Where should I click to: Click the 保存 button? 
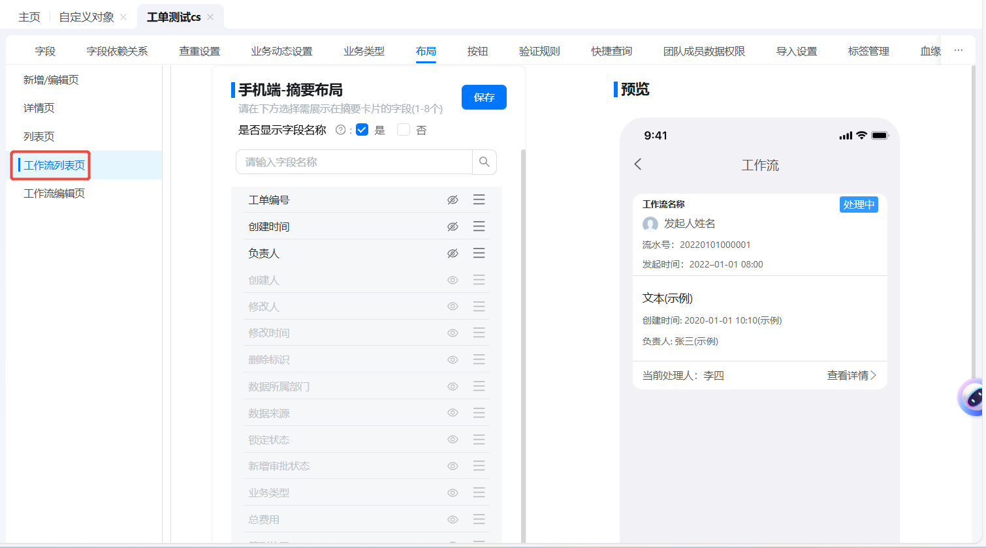[484, 97]
